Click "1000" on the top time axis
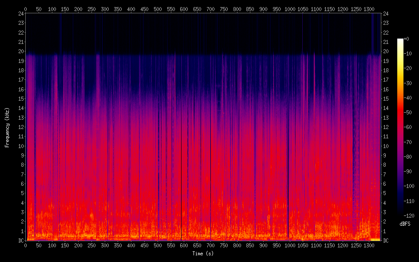 tap(290, 9)
